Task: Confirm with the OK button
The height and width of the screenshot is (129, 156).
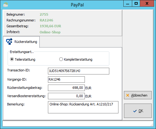Action: (138, 111)
